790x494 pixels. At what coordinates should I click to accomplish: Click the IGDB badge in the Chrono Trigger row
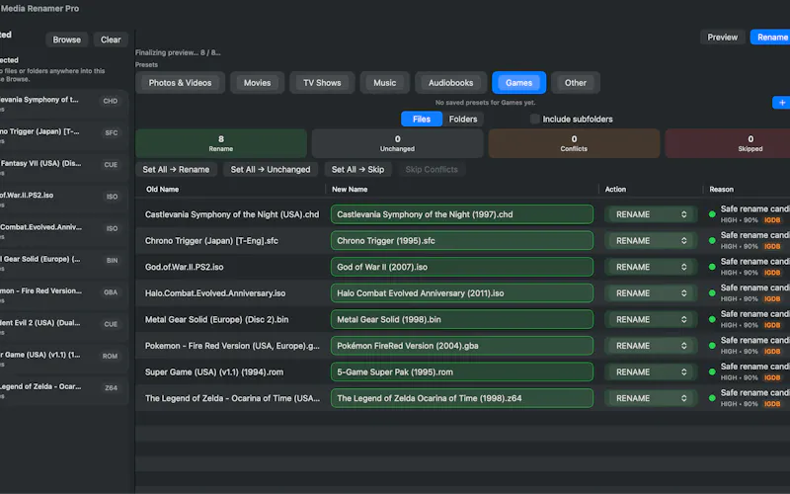tap(772, 246)
